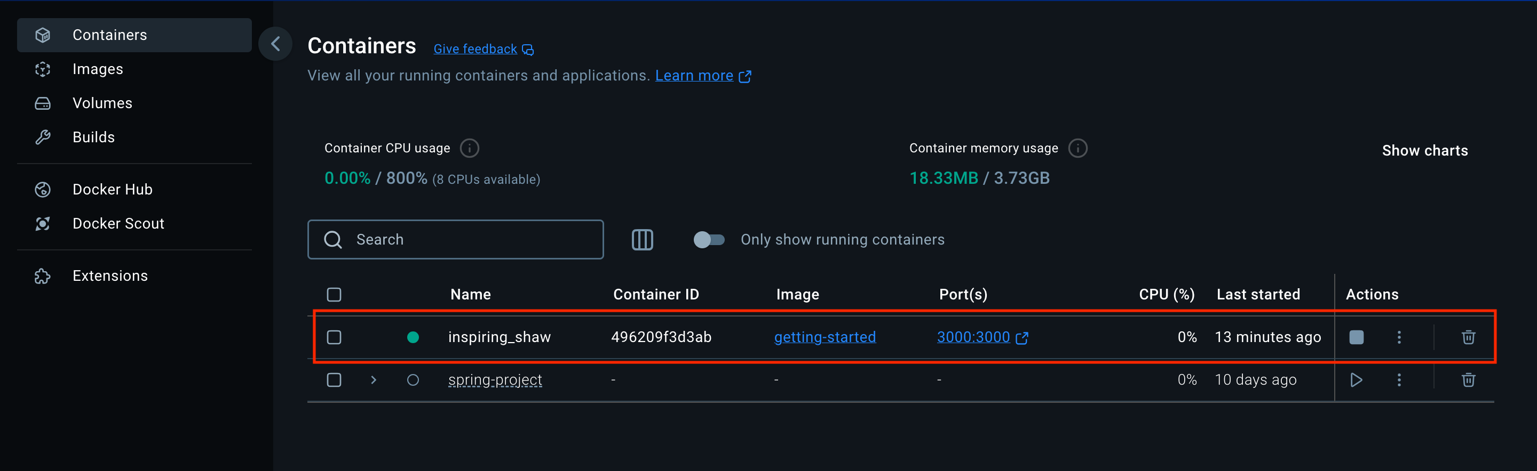Click the Last started column header
The image size is (1537, 471).
click(1258, 295)
